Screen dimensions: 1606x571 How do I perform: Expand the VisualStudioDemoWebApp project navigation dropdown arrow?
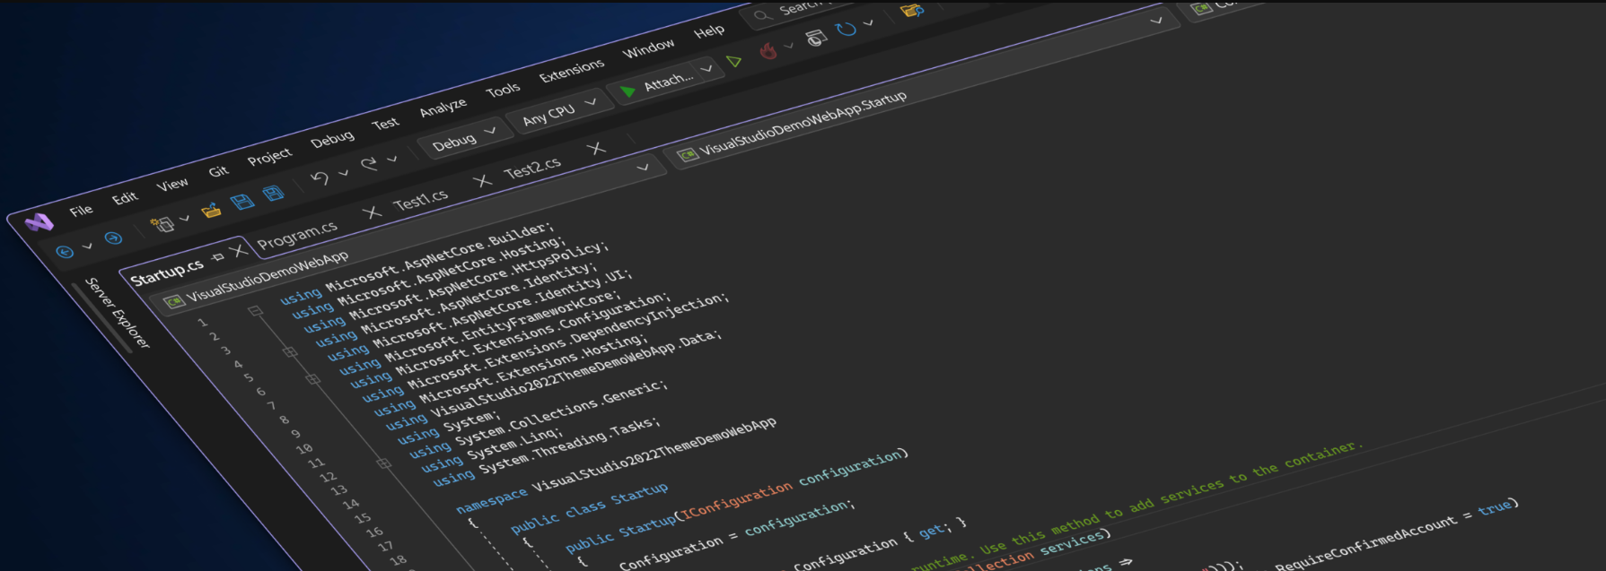click(643, 168)
